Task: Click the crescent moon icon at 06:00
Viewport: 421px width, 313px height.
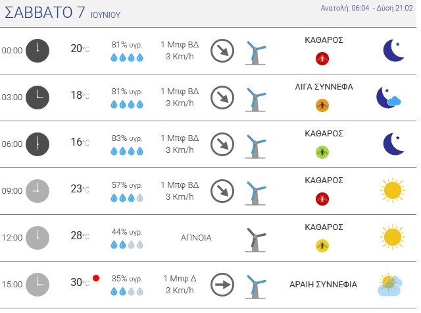Action: coord(393,144)
